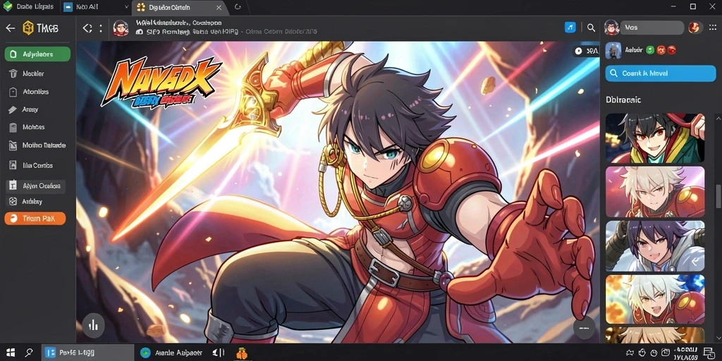Viewport: 722px width, 361px height.
Task: Open search with the magnifier icon in header
Action: (x=592, y=27)
